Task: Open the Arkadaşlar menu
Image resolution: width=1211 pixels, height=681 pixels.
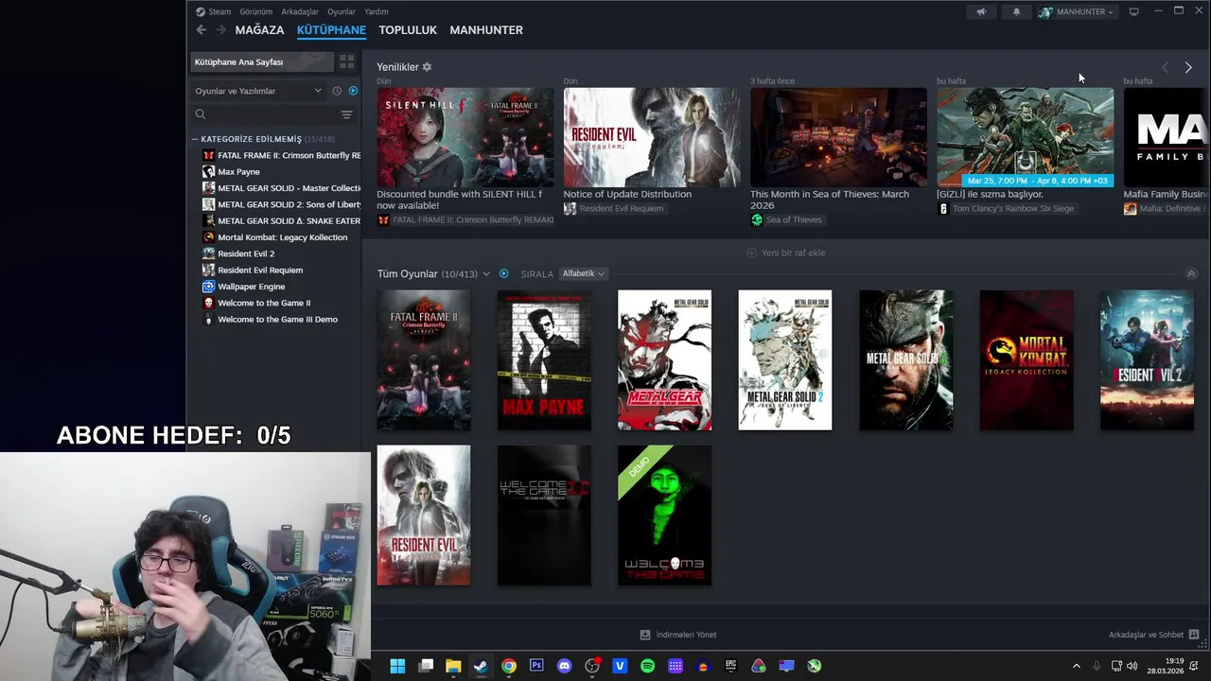Action: click(x=300, y=11)
